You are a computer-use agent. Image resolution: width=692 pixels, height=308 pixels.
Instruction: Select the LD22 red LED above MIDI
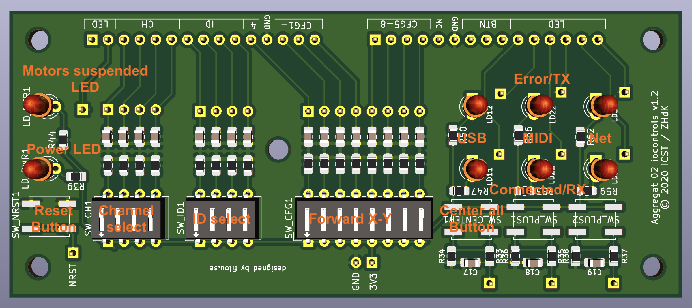[540, 105]
